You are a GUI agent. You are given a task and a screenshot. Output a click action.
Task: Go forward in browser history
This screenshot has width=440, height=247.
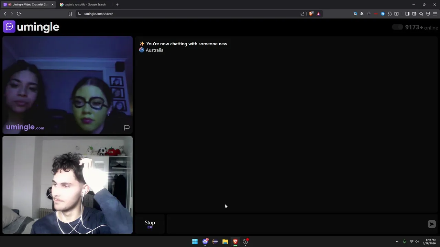click(x=12, y=14)
